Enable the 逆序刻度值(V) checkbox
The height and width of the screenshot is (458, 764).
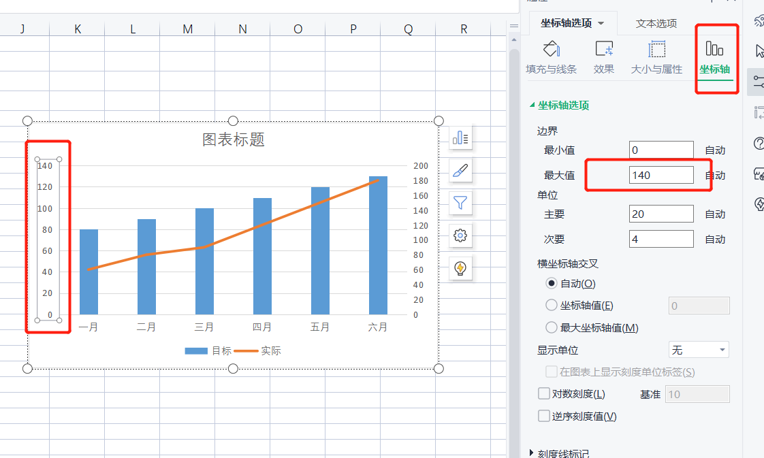pyautogui.click(x=544, y=416)
